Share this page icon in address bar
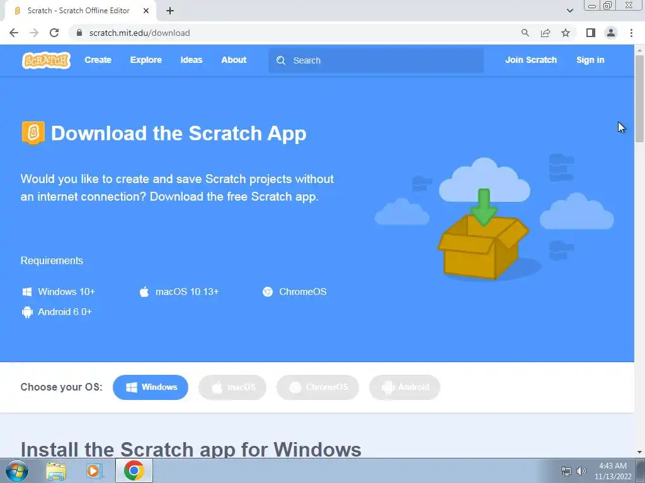 coord(545,33)
